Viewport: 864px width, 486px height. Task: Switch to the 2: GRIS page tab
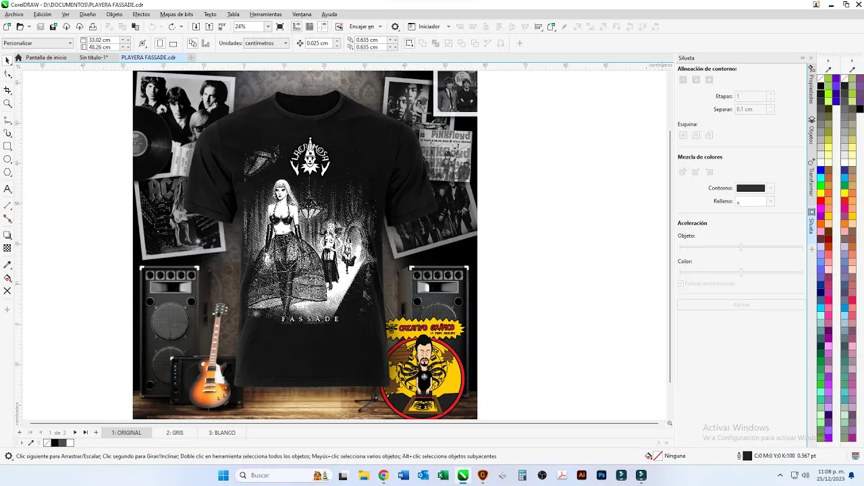click(175, 433)
